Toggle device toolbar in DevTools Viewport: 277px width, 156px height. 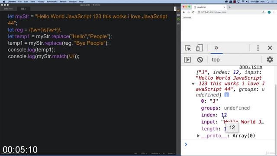[199, 48]
